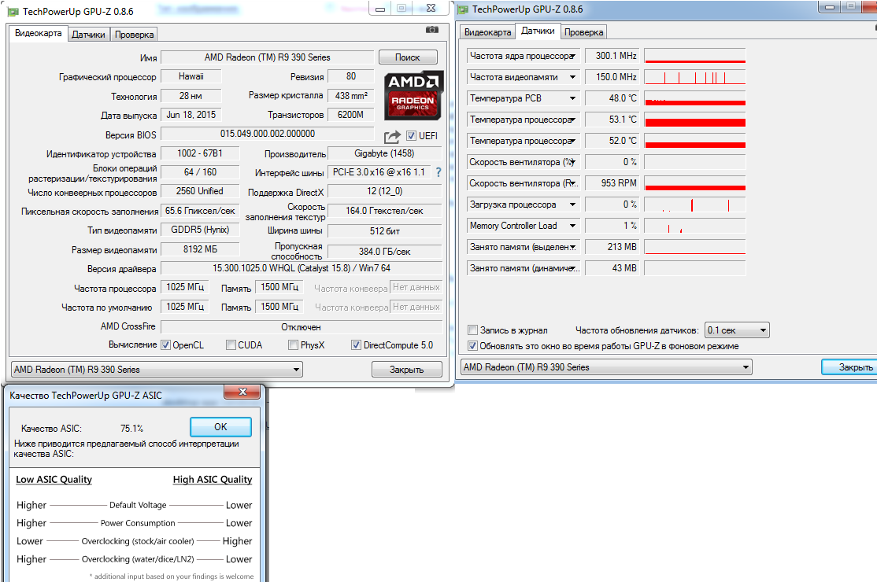
Task: Toggle the UEFI checkbox
Action: (412, 136)
